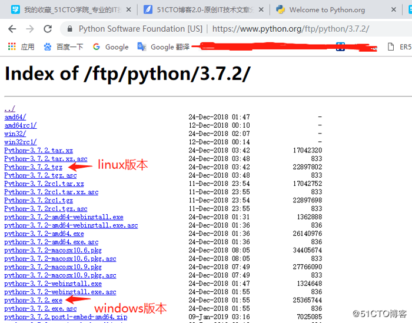
Task: Select the 22897802 file size value
Action: [x=307, y=167]
